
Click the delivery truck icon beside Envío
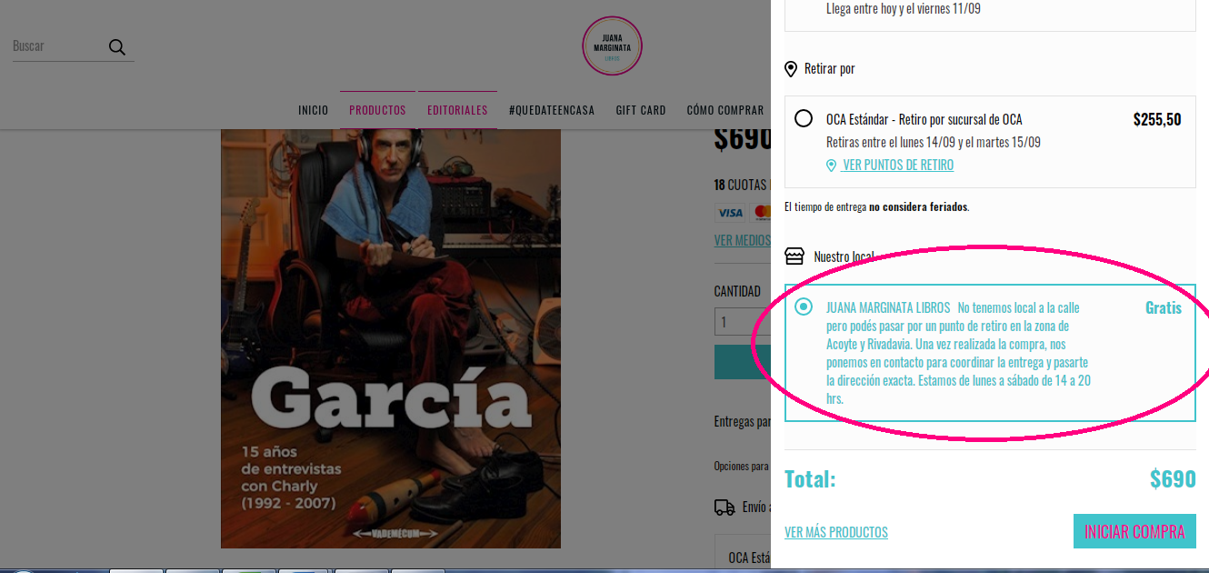coord(724,508)
